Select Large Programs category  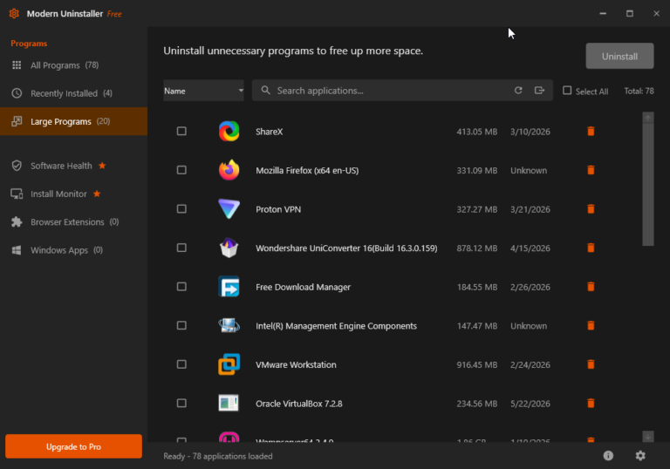click(x=73, y=121)
